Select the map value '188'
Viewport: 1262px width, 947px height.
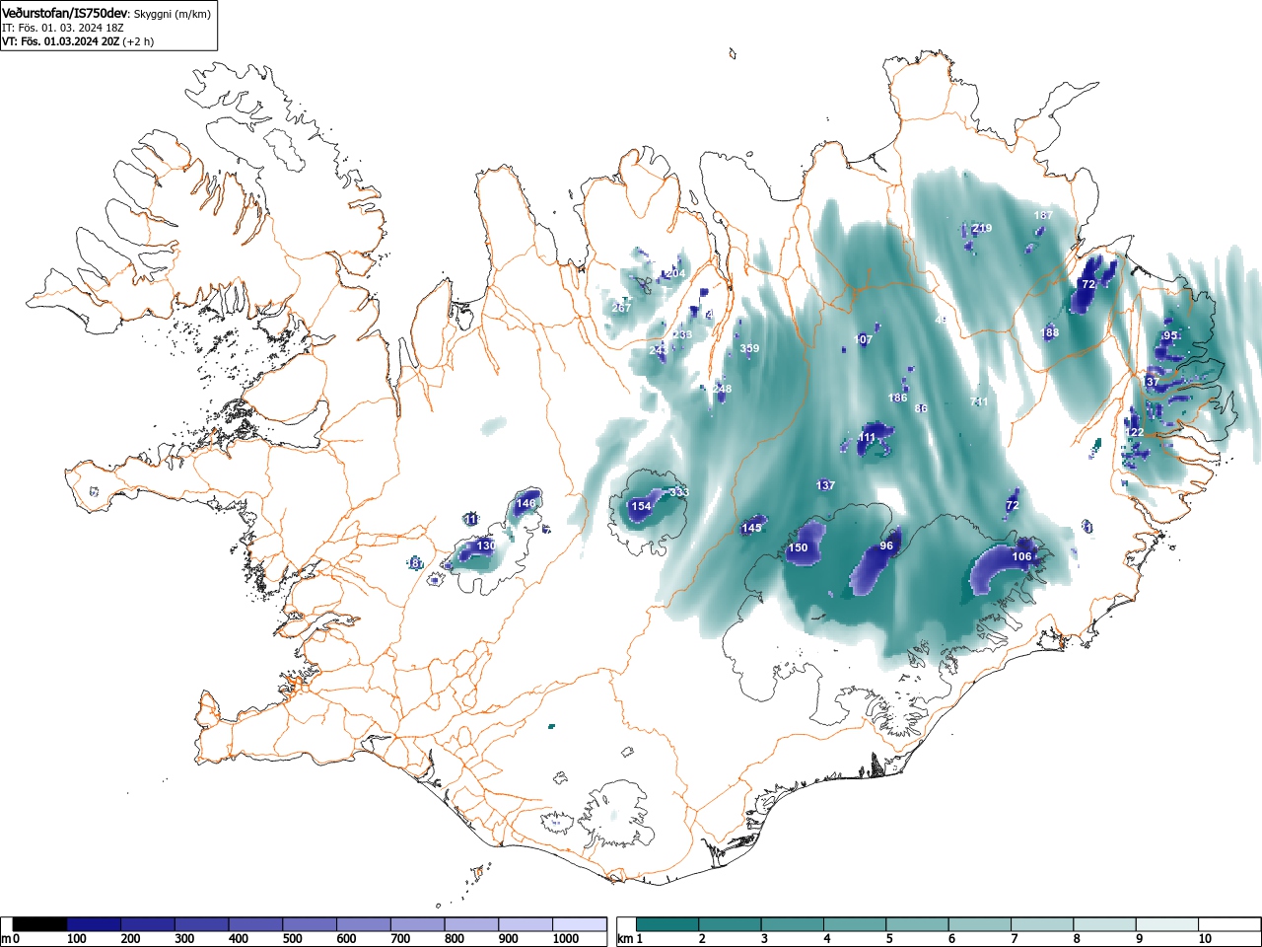[1050, 332]
